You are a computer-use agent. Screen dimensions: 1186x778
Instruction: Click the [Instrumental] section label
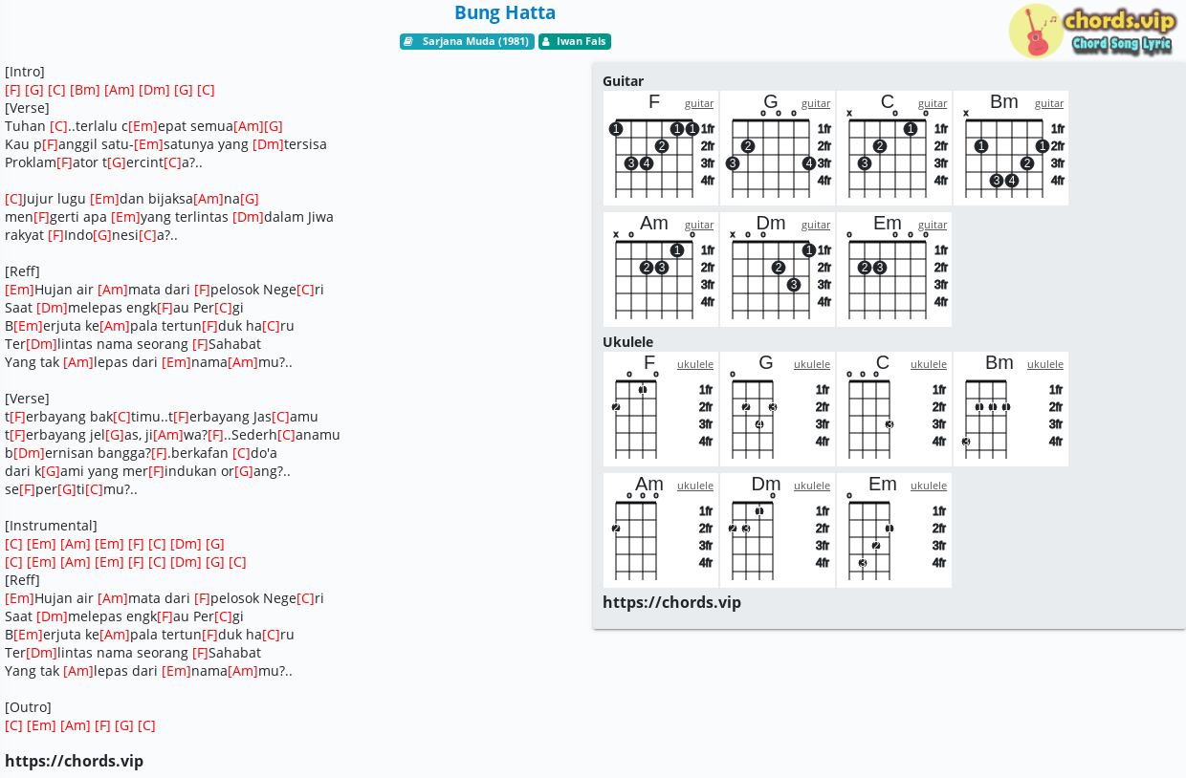point(51,526)
